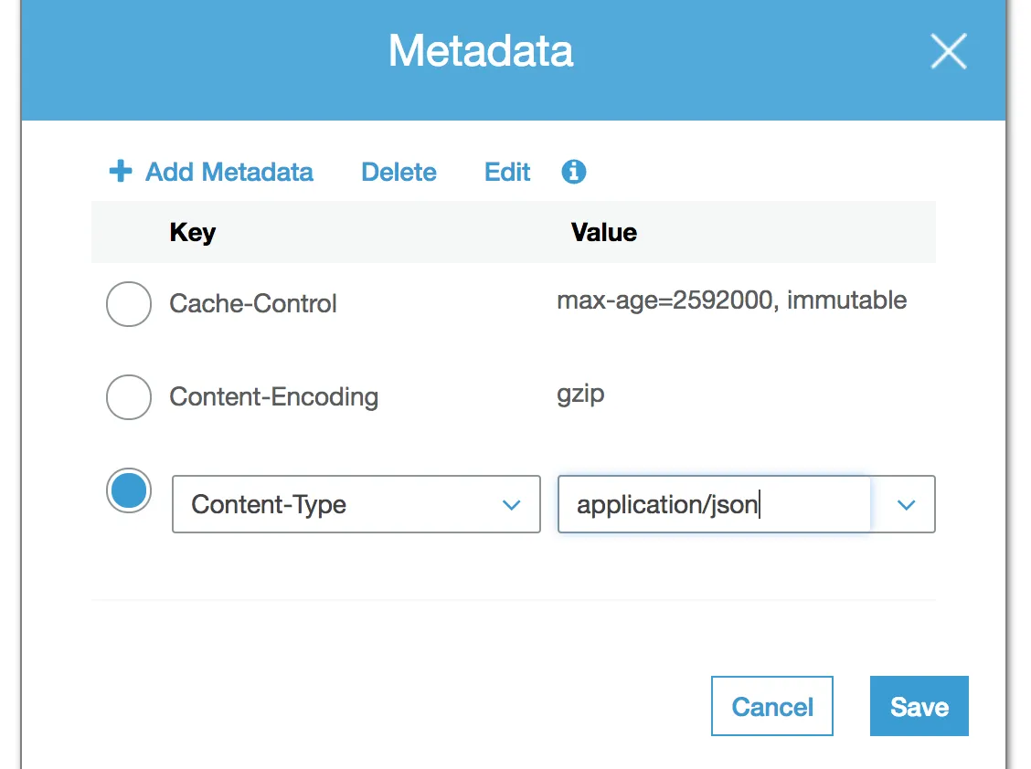
Task: Select the Cache-Control row radio button
Action: click(129, 304)
